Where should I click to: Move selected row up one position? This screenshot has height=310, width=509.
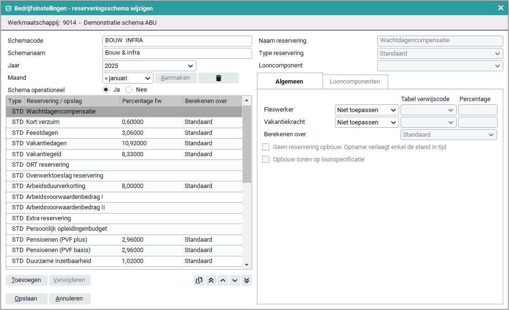point(223,280)
